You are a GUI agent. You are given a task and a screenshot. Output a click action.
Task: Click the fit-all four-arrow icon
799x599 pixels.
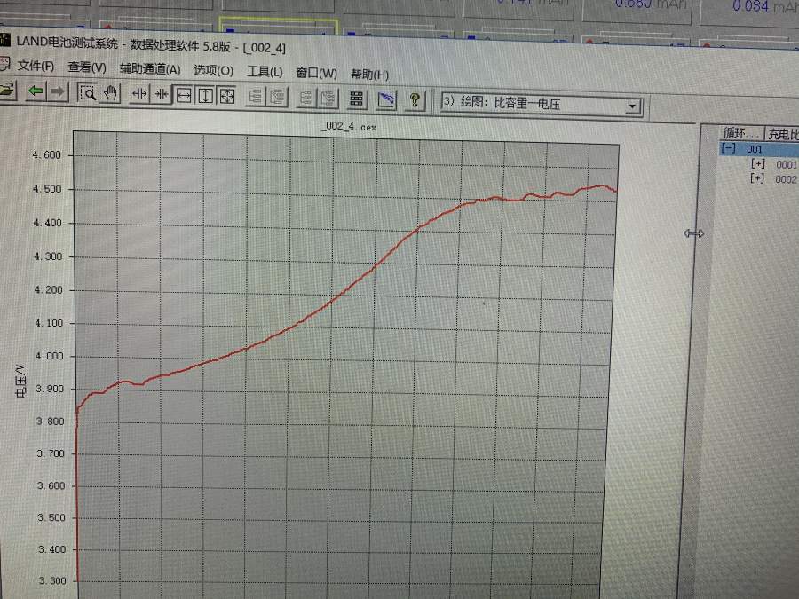[x=226, y=96]
